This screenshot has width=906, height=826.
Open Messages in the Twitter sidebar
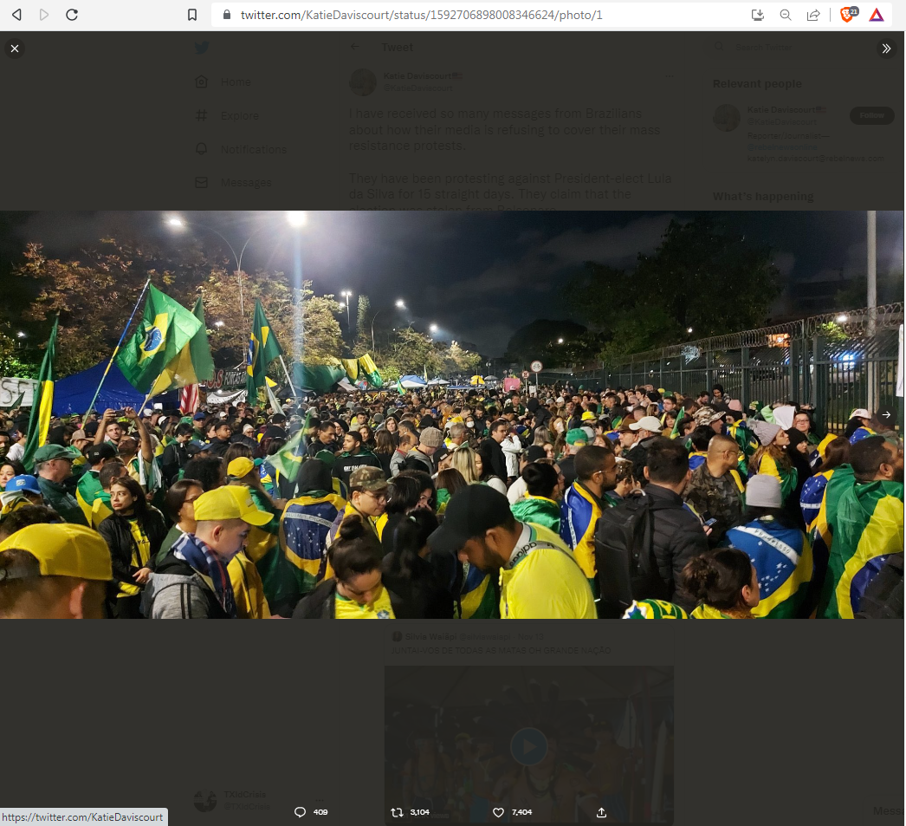pyautogui.click(x=234, y=183)
